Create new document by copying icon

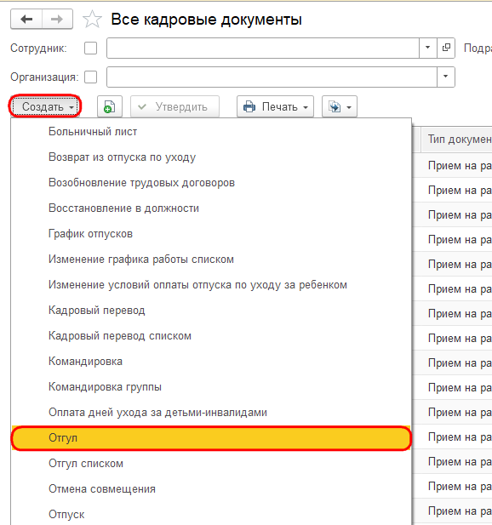pos(110,107)
